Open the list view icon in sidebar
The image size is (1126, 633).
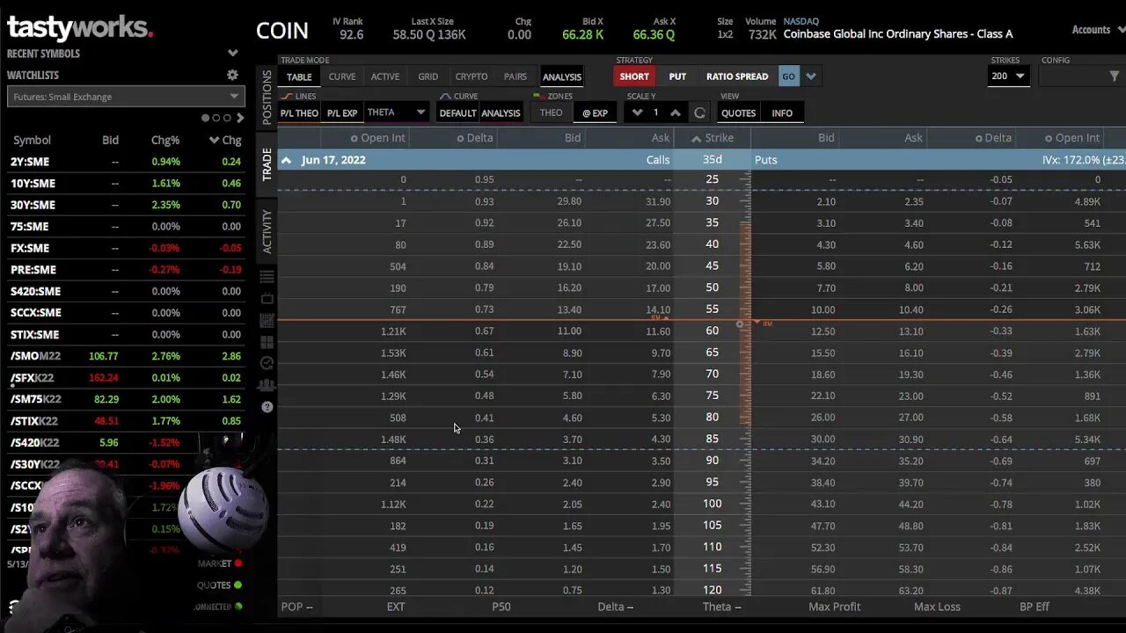click(267, 277)
